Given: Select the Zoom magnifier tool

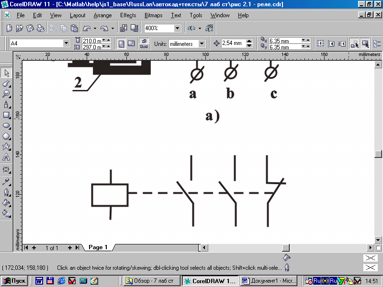Looking at the screenshot, I should pos(7,94).
